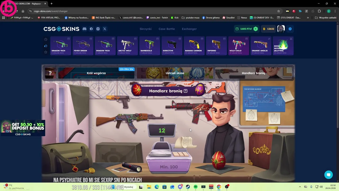Open the SinusBot bookmark
This screenshot has height=191, width=339.
point(228,18)
